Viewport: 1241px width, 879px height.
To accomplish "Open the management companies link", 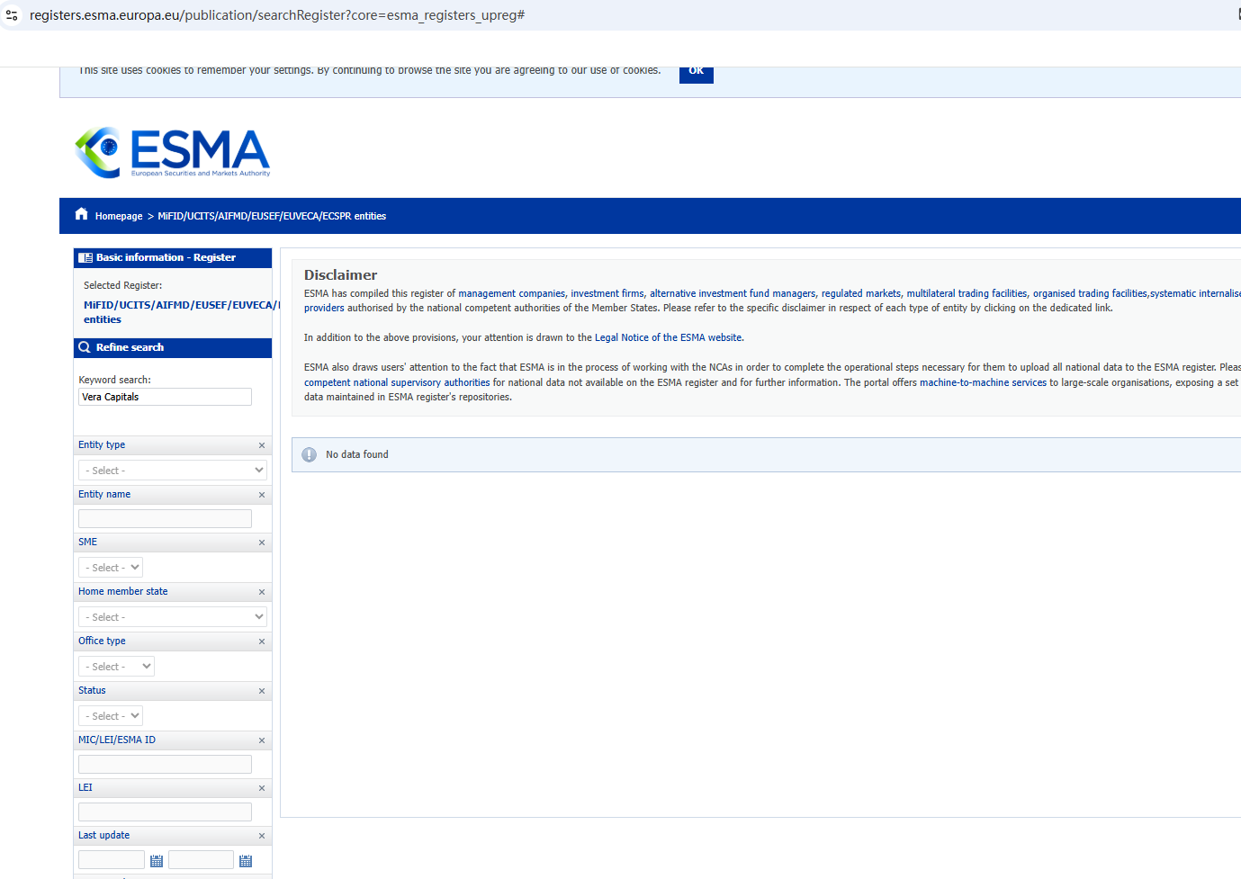I will click(512, 293).
